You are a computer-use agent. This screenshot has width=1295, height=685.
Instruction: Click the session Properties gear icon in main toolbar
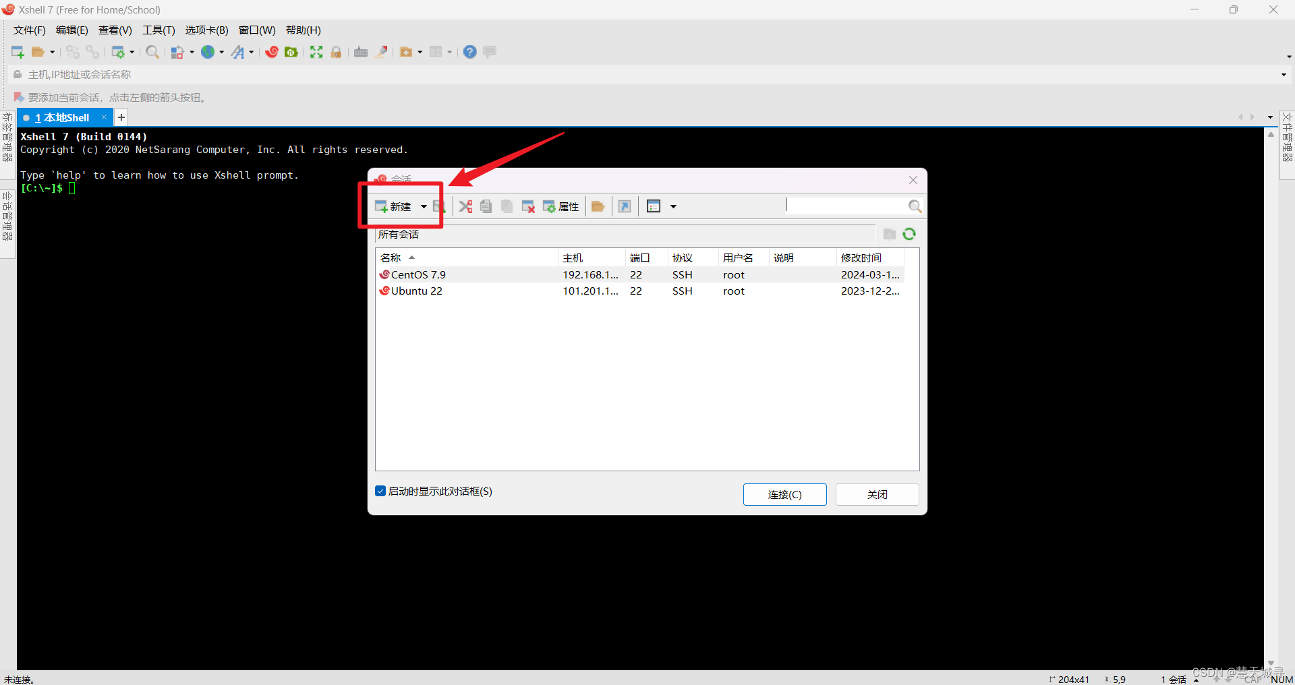point(118,52)
